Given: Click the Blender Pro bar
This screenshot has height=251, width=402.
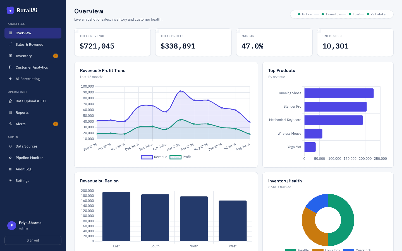Looking at the screenshot, I should click(336, 107).
